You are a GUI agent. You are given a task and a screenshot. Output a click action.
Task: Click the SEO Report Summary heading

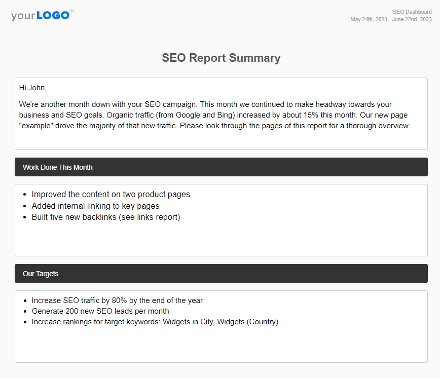coord(221,58)
